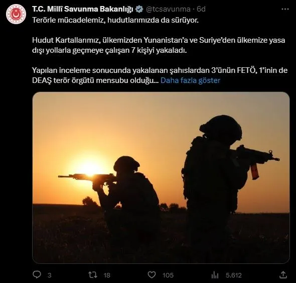Open T.C. Millî Savunma Bakanlığı profile name
Viewport: 296px width, 283px height.
point(83,9)
